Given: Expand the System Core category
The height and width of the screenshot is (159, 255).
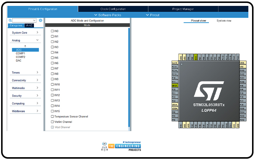Looking at the screenshot, I should click(25, 33).
